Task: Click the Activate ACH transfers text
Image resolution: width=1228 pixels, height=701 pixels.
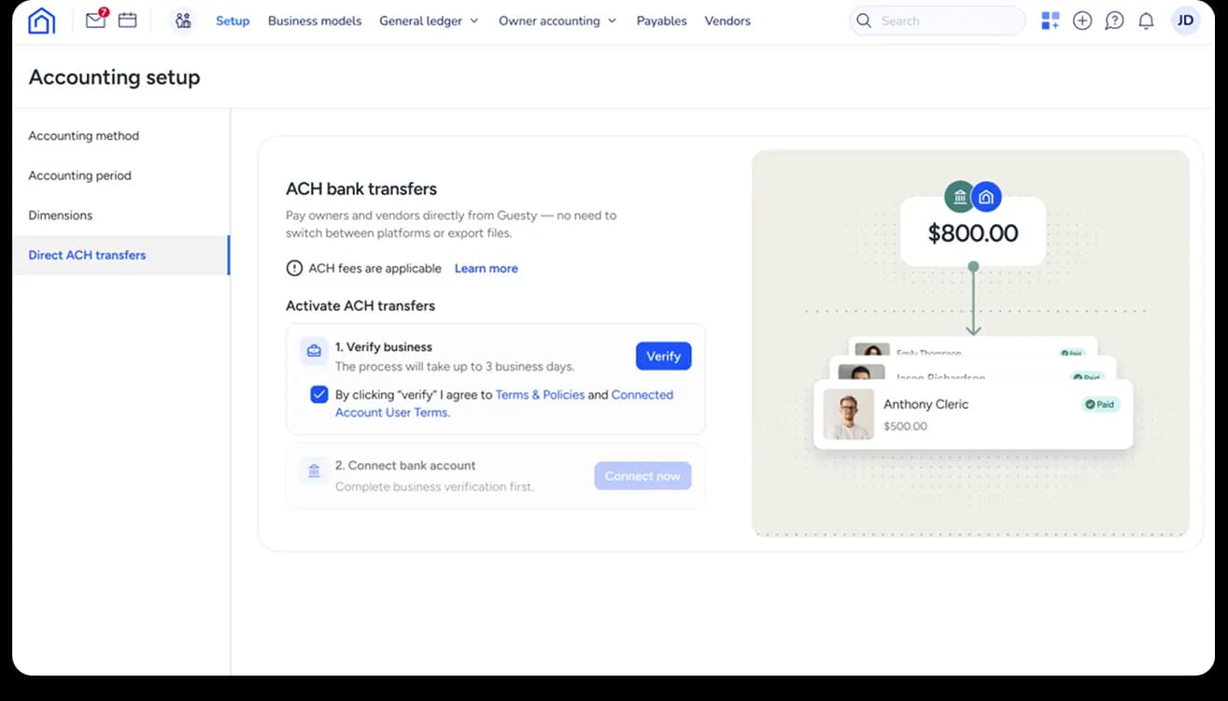Action: pyautogui.click(x=360, y=306)
